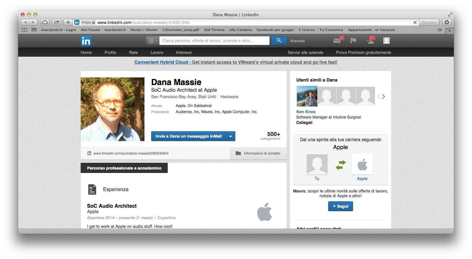The width and height of the screenshot is (472, 259).
Task: Open the Appartament...er Vacanze bookmark
Action: click(x=372, y=30)
